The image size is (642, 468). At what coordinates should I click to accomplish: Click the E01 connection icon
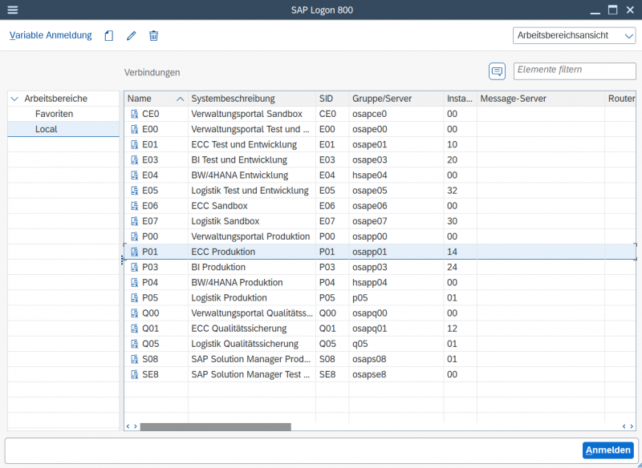(x=134, y=145)
